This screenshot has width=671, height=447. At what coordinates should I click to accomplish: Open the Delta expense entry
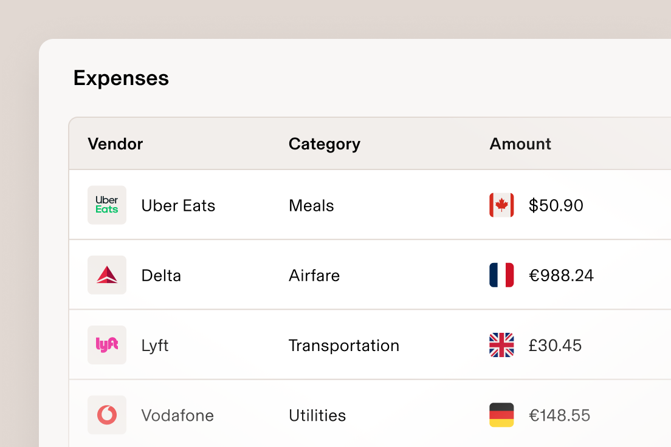click(161, 275)
